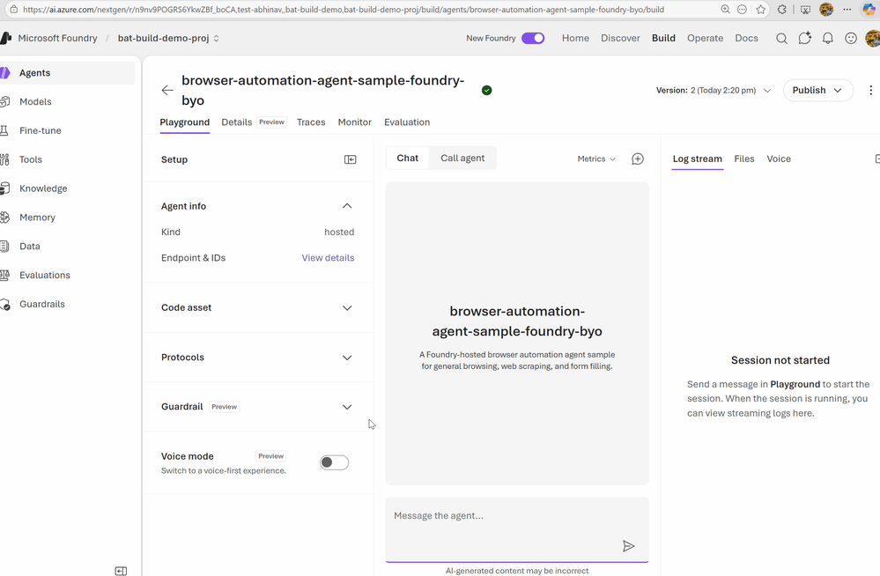
Task: Open the Files tab
Action: (744, 159)
